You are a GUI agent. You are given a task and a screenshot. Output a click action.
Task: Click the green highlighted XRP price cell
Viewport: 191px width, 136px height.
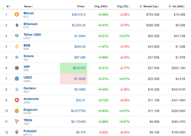coord(73,68)
